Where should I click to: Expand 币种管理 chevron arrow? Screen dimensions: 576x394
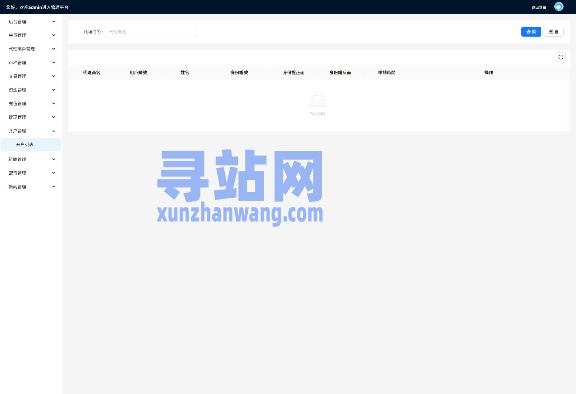54,63
